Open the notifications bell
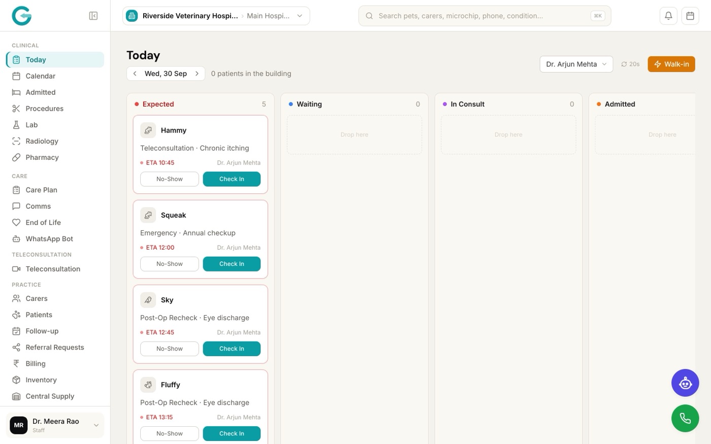 click(668, 16)
